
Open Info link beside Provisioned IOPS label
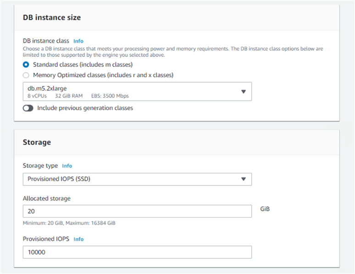[x=78, y=240]
